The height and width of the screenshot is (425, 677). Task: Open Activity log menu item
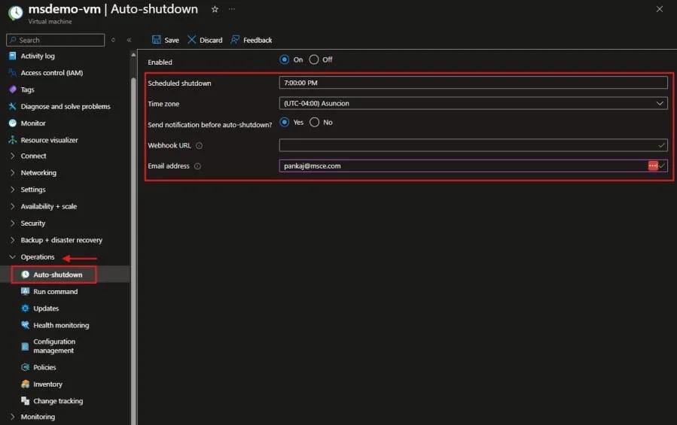click(38, 56)
